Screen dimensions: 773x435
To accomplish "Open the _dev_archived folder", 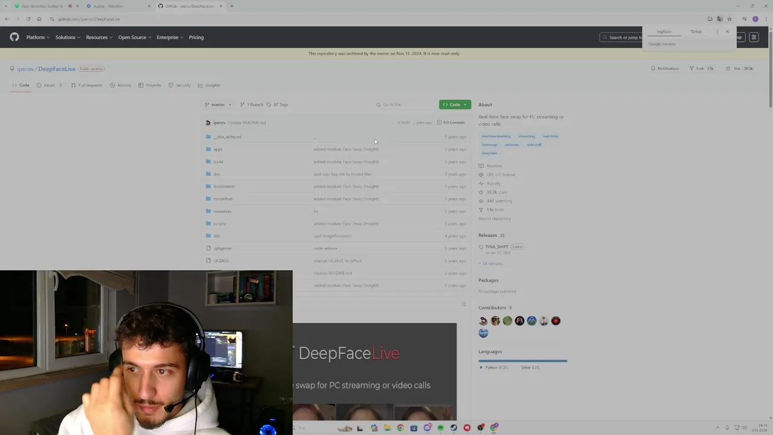I will 227,137.
